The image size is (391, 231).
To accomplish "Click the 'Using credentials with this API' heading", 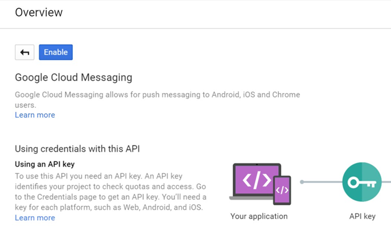I will click(77, 149).
